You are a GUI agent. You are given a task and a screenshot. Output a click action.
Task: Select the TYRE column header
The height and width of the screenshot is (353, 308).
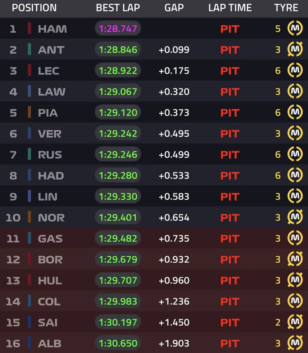(286, 8)
